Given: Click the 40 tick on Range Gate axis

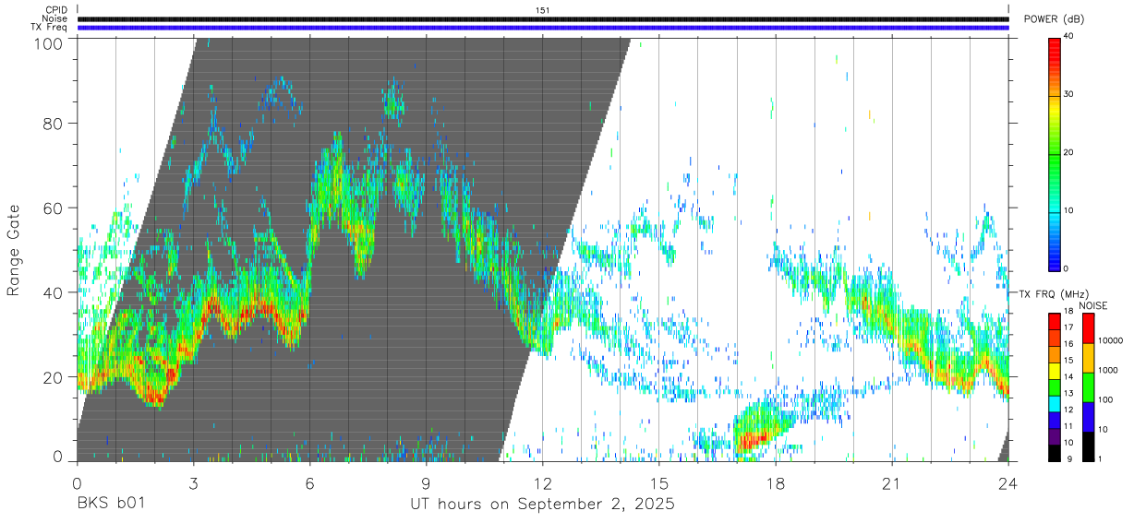Looking at the screenshot, I should (x=54, y=292).
